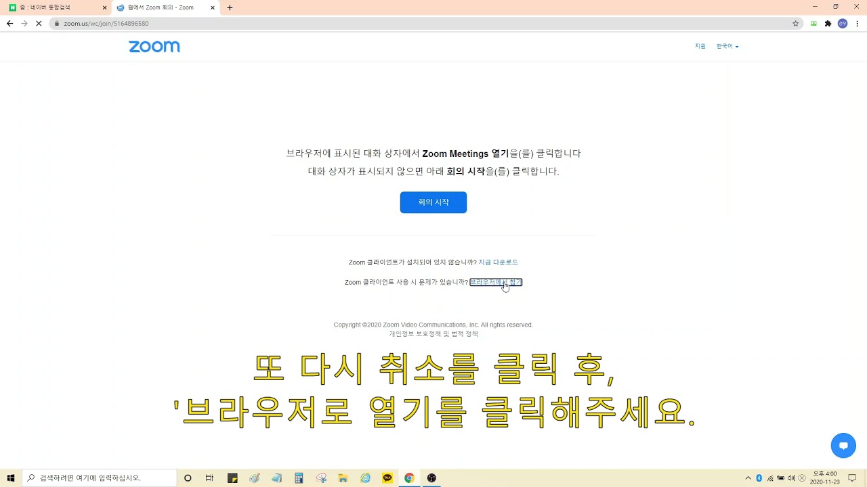Launch Internet Explorer from the taskbar

coord(365,478)
